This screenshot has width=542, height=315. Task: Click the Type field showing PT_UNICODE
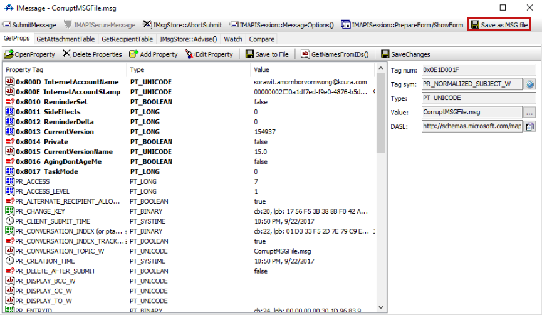pyautogui.click(x=478, y=98)
